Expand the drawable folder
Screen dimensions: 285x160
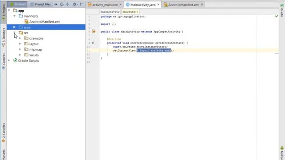[x=20, y=38]
